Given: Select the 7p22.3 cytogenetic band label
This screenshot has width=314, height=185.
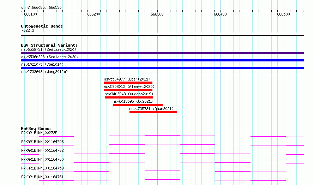Looking at the screenshot, I should (28, 30).
